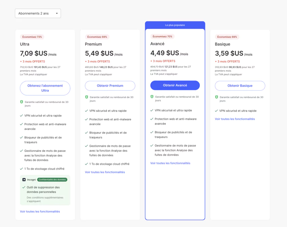Click 'Obtenez l'abonnement Ultra'

45,88
